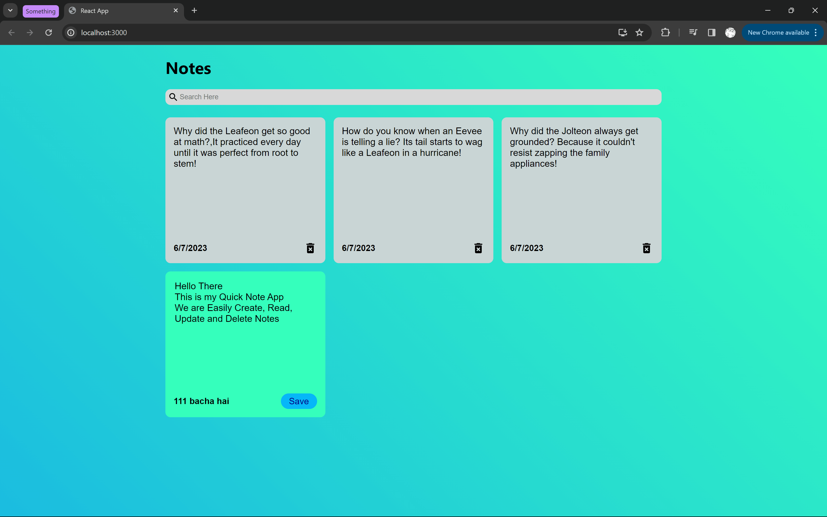Open the Chrome profile avatar
Viewport: 827px width, 517px height.
pos(730,33)
